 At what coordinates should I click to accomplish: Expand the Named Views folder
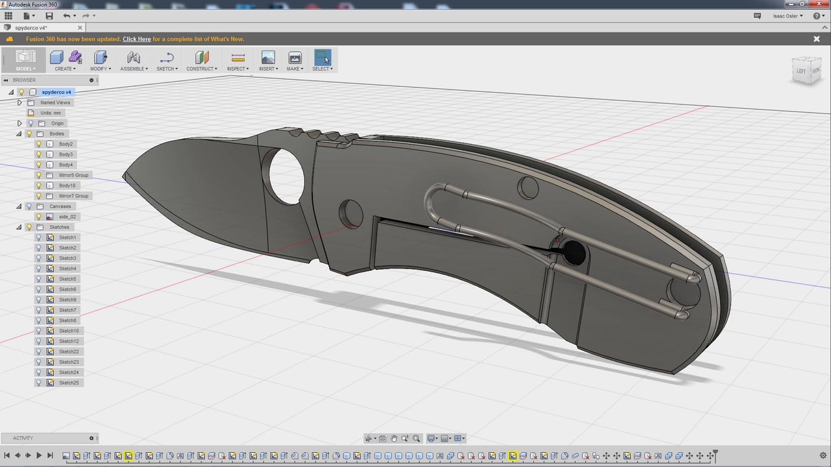pyautogui.click(x=19, y=102)
